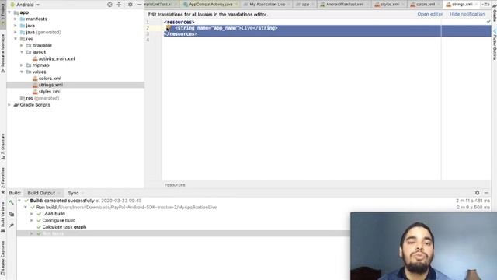497x280 pixels.
Task: Switch to the AppCompatActivity.java editor tab
Action: pos(210,5)
